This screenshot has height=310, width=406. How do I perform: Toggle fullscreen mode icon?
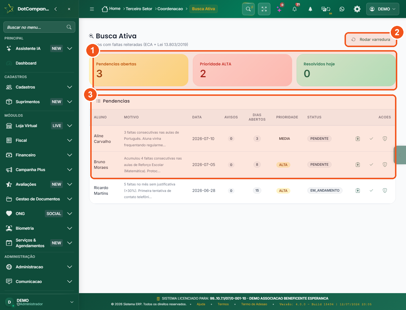click(x=264, y=9)
